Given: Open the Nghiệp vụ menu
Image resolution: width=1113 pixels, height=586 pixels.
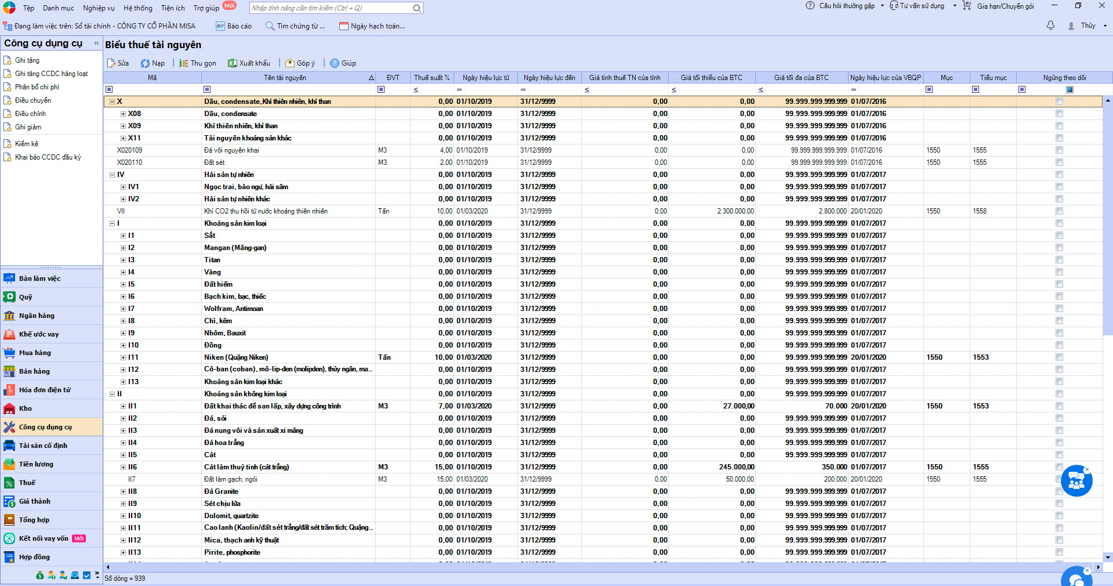Looking at the screenshot, I should coord(99,8).
